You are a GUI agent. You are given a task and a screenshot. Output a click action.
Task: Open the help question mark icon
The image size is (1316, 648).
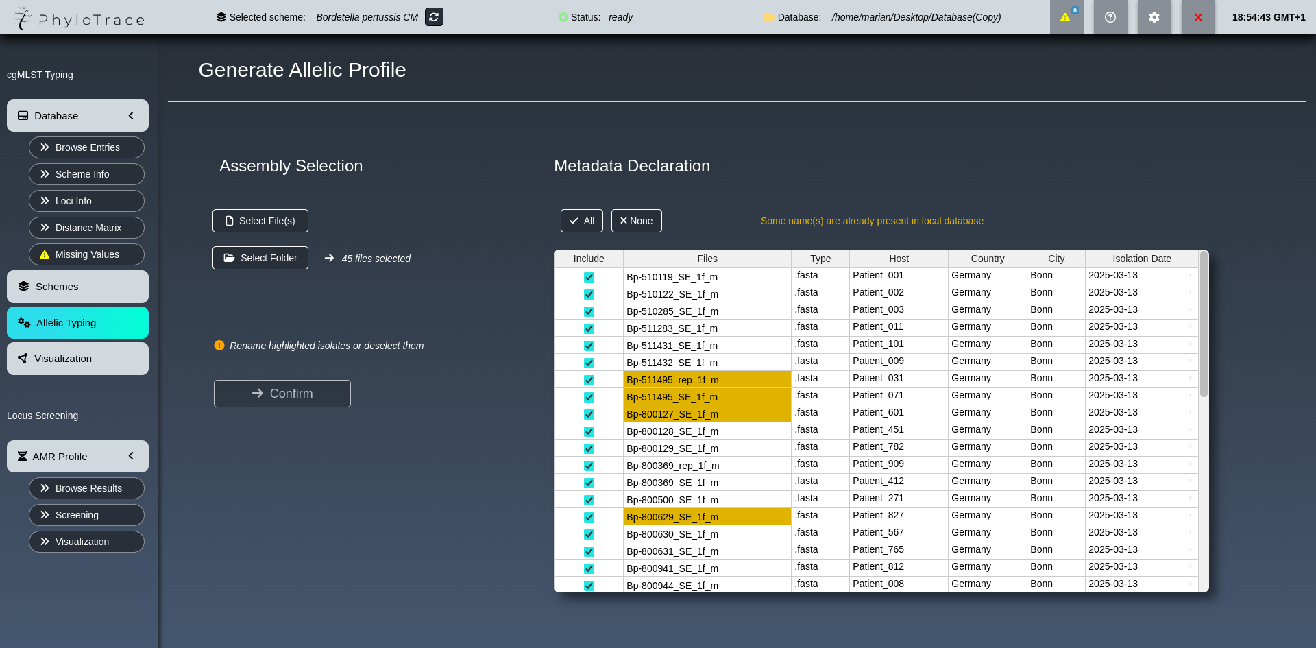point(1110,17)
